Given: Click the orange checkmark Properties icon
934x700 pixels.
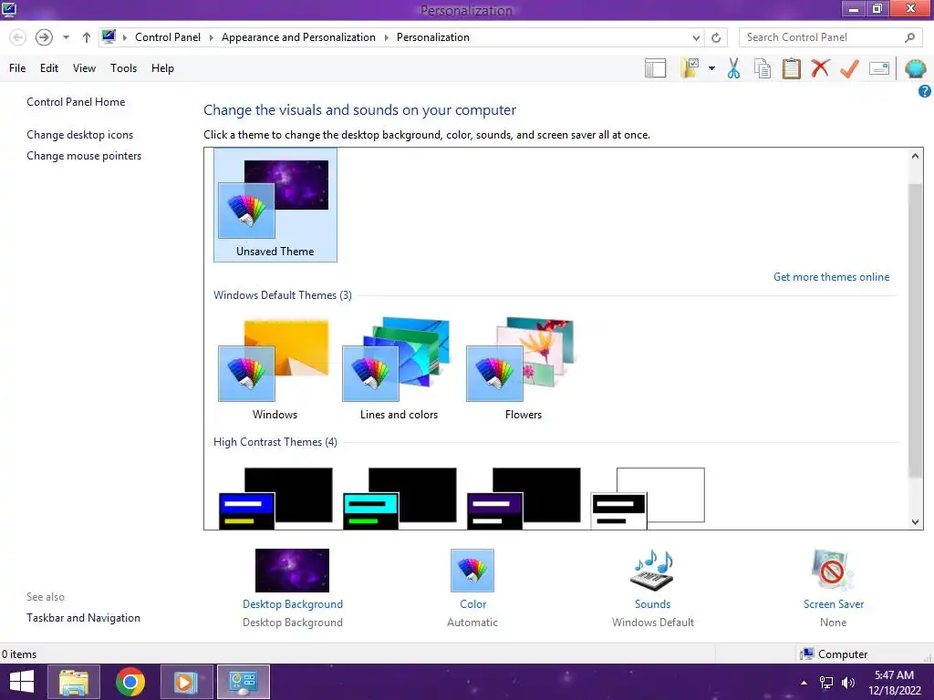Looking at the screenshot, I should tap(849, 68).
